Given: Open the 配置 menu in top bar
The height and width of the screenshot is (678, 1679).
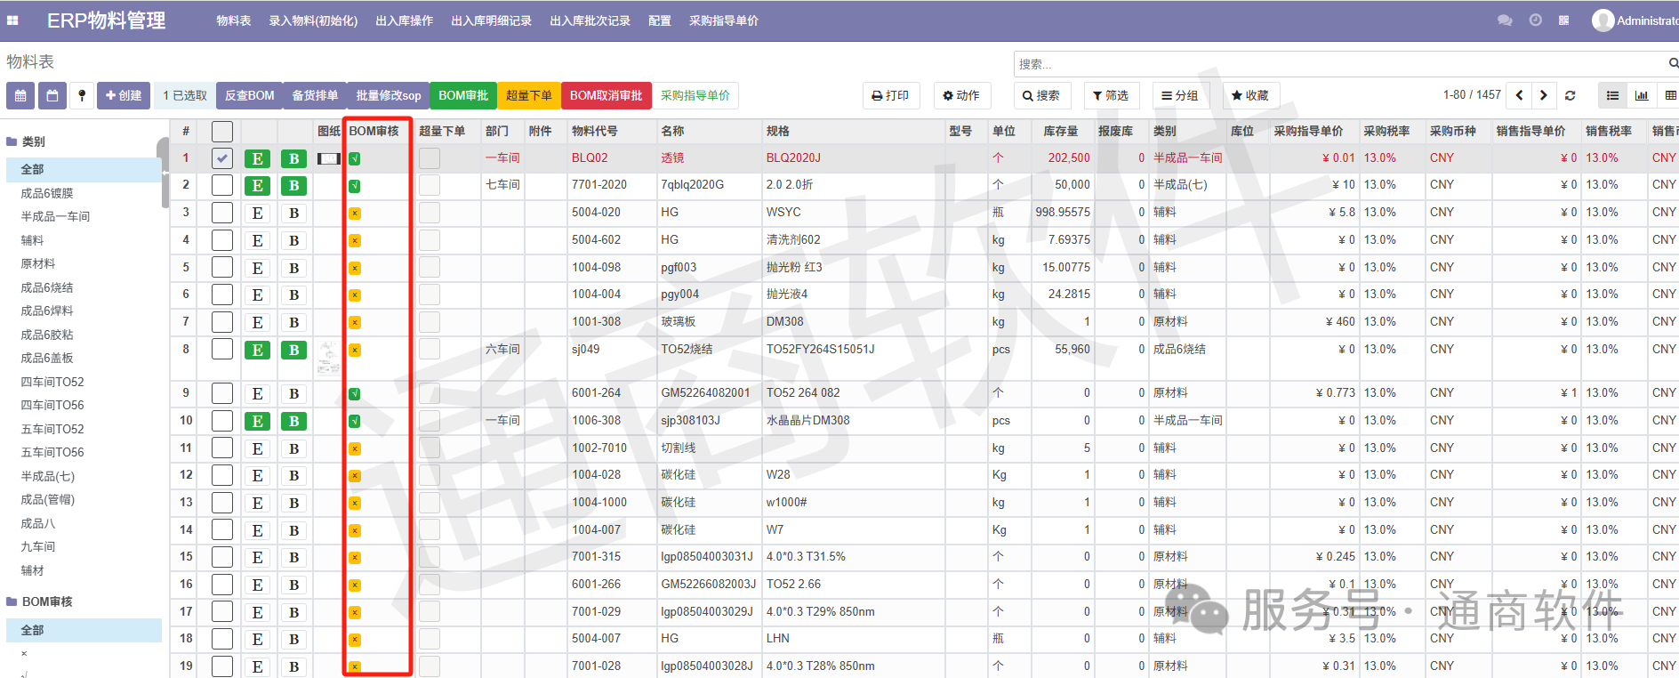Looking at the screenshot, I should tap(660, 20).
